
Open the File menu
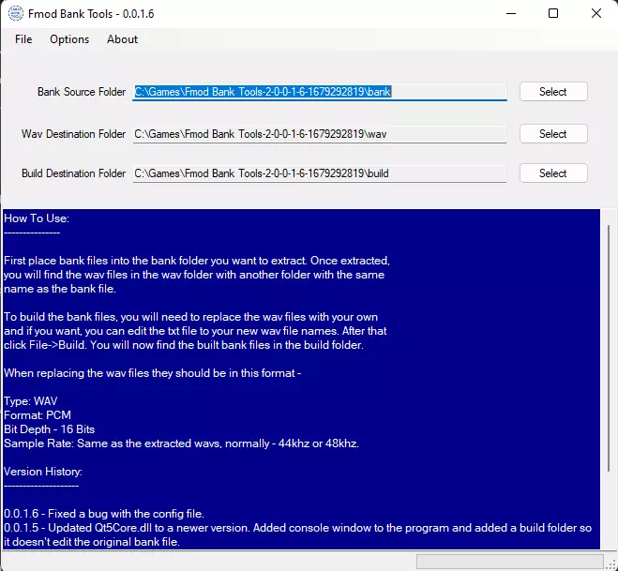(x=23, y=39)
